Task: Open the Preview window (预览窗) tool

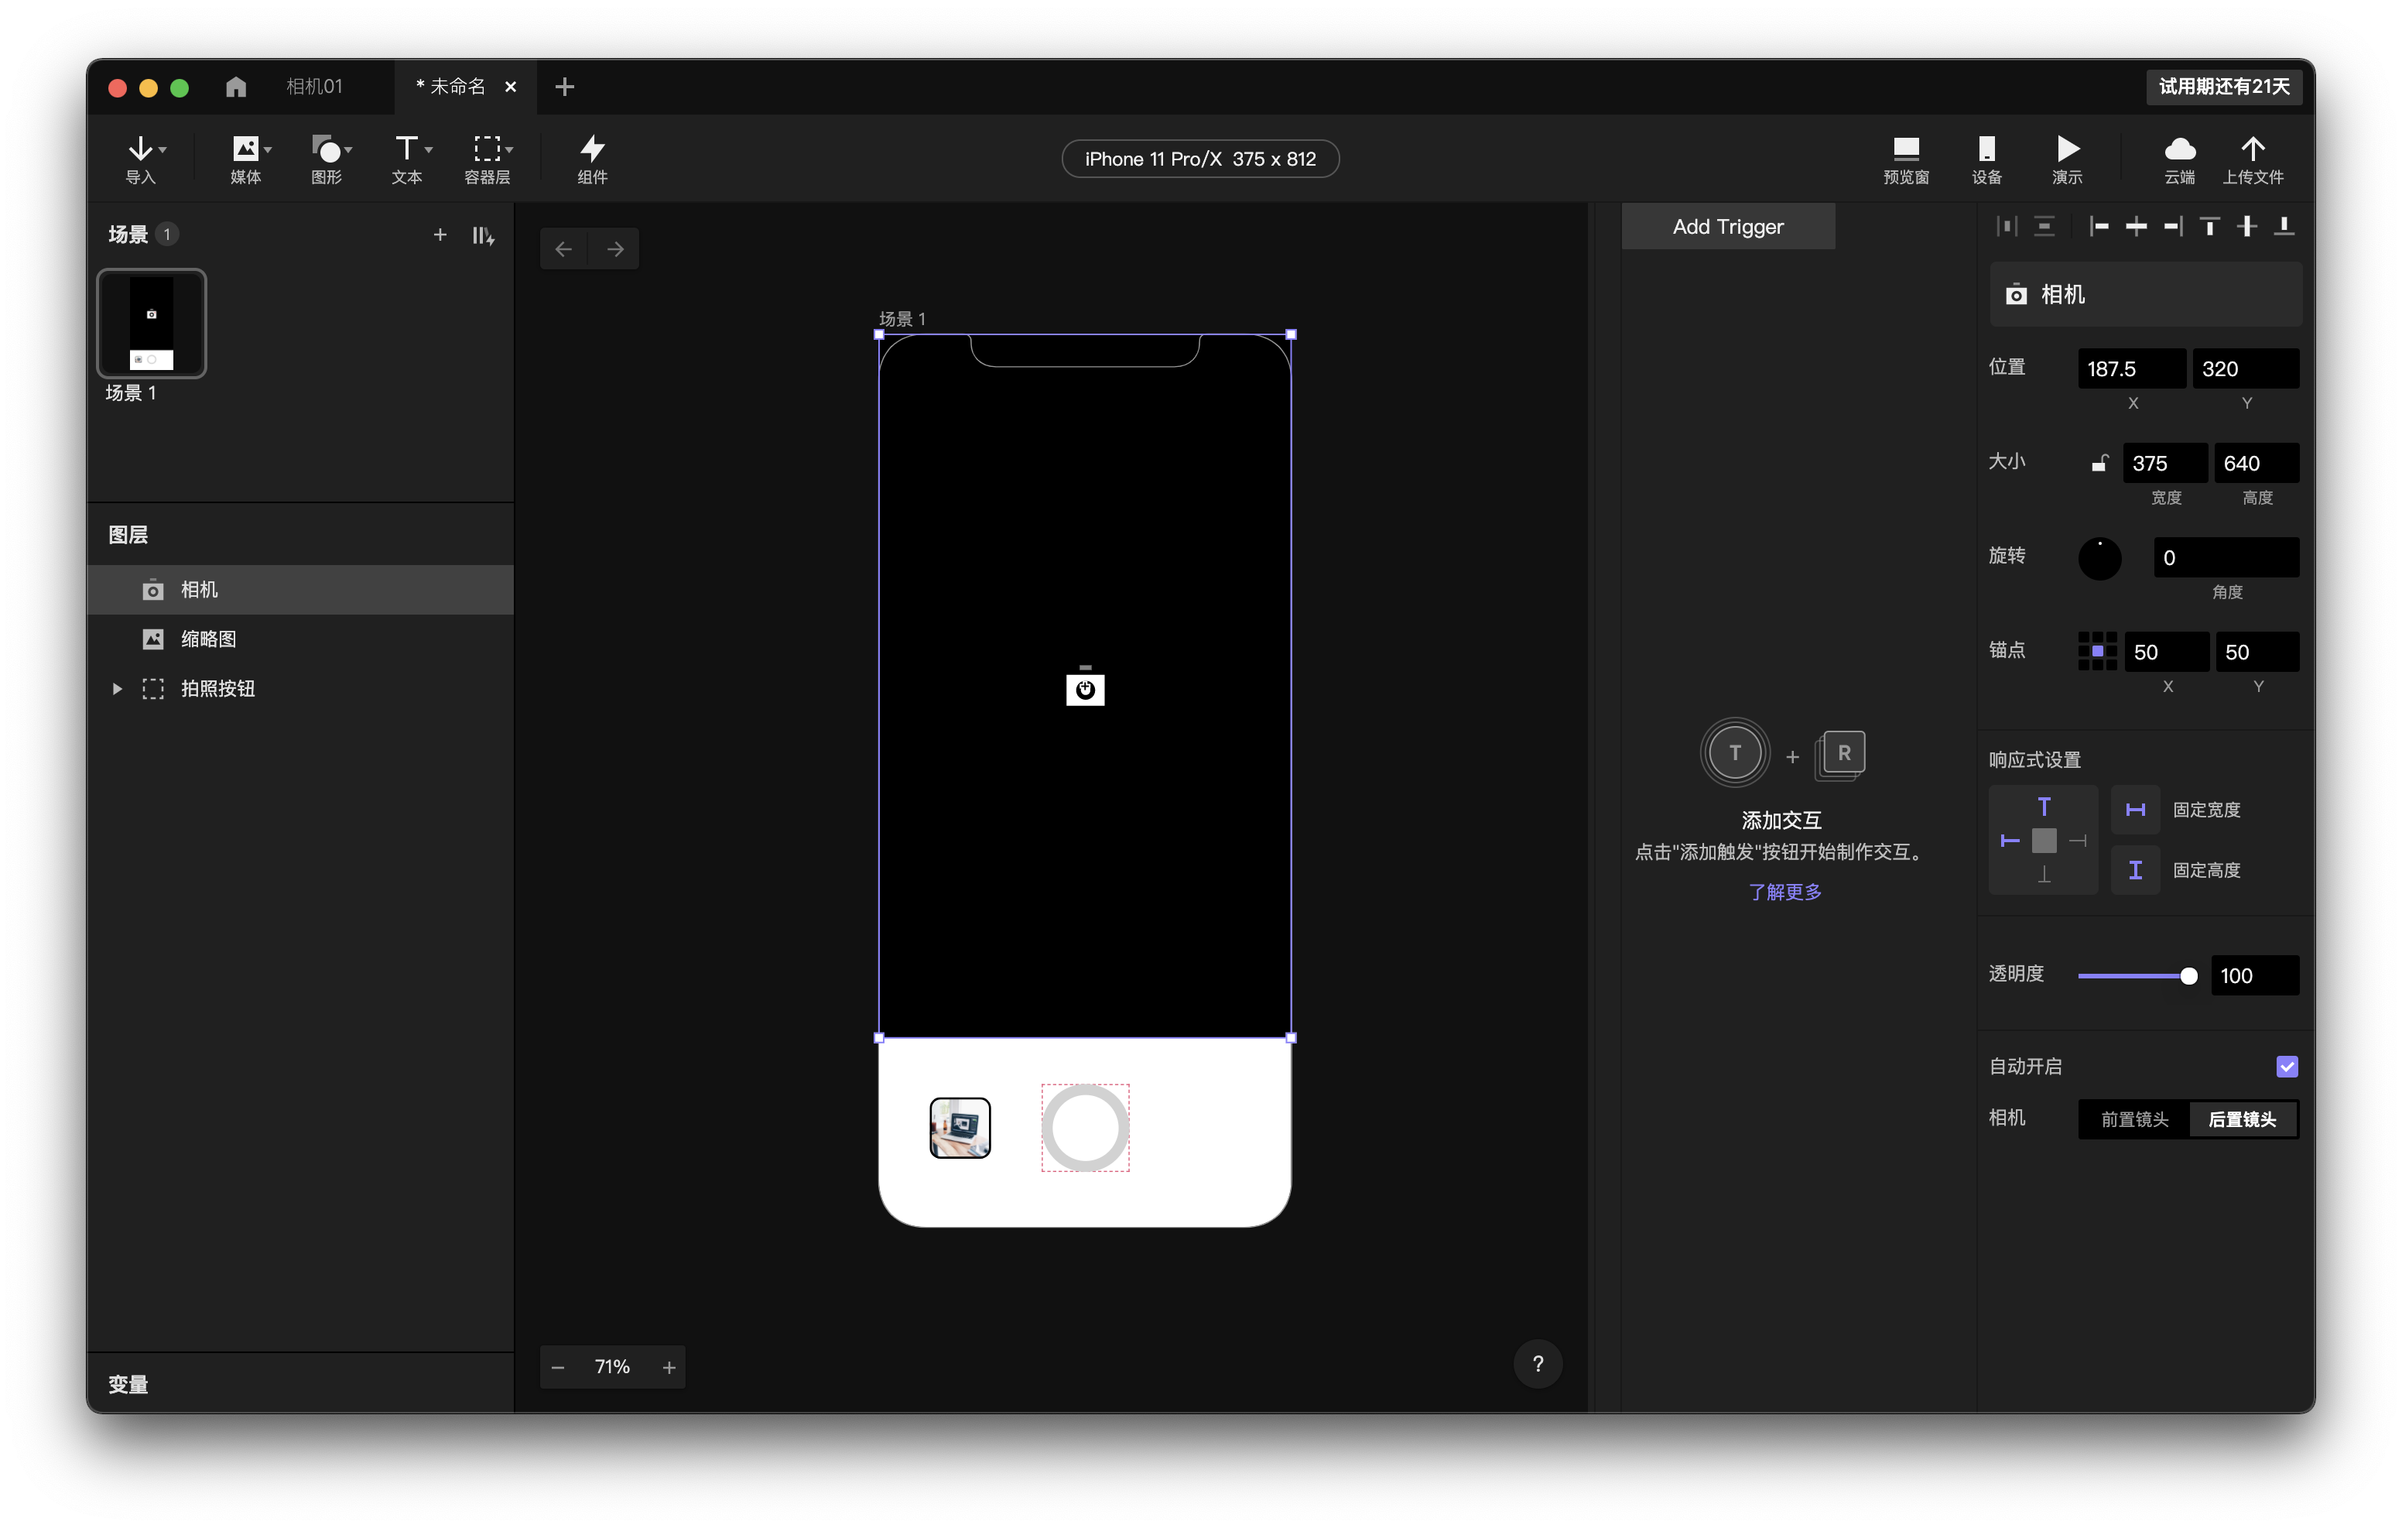Action: 1905,151
